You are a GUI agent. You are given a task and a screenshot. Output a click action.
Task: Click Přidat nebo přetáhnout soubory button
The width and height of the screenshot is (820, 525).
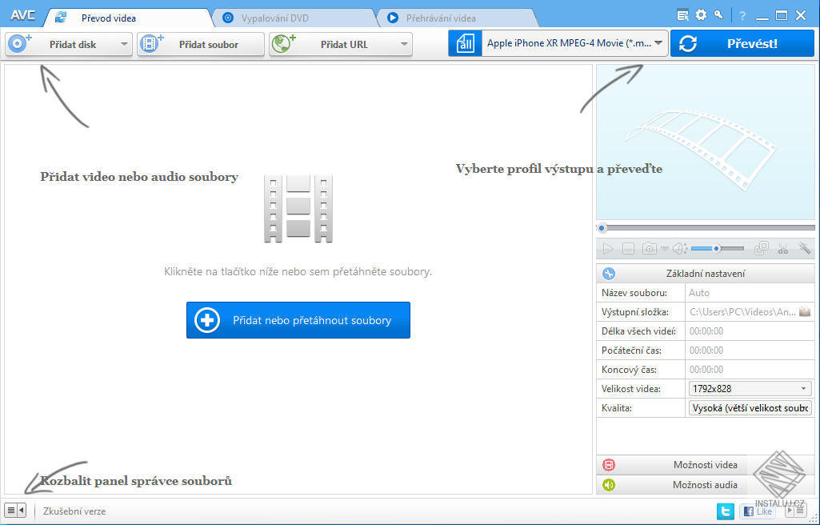pos(298,320)
